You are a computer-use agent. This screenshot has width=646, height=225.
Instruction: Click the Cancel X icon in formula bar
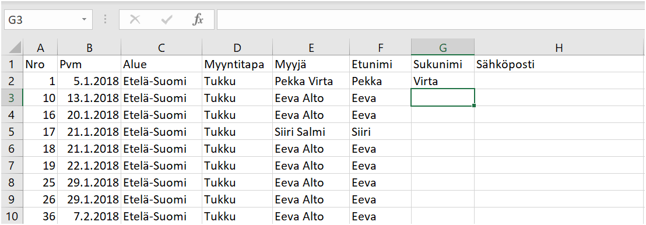click(135, 20)
